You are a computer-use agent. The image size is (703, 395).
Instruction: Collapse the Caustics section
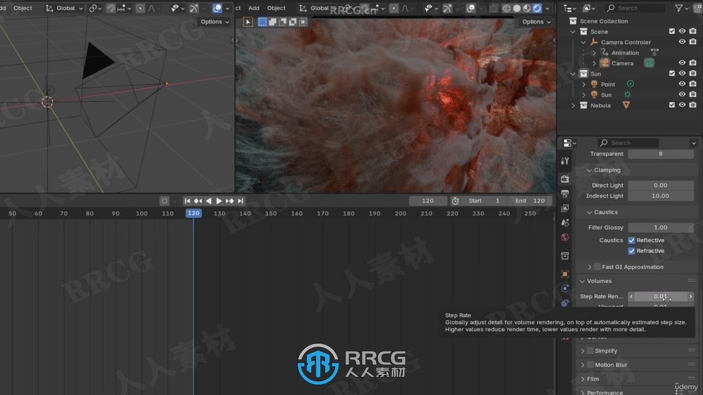(589, 212)
